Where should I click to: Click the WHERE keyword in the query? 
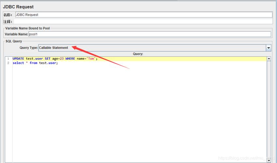click(70, 59)
